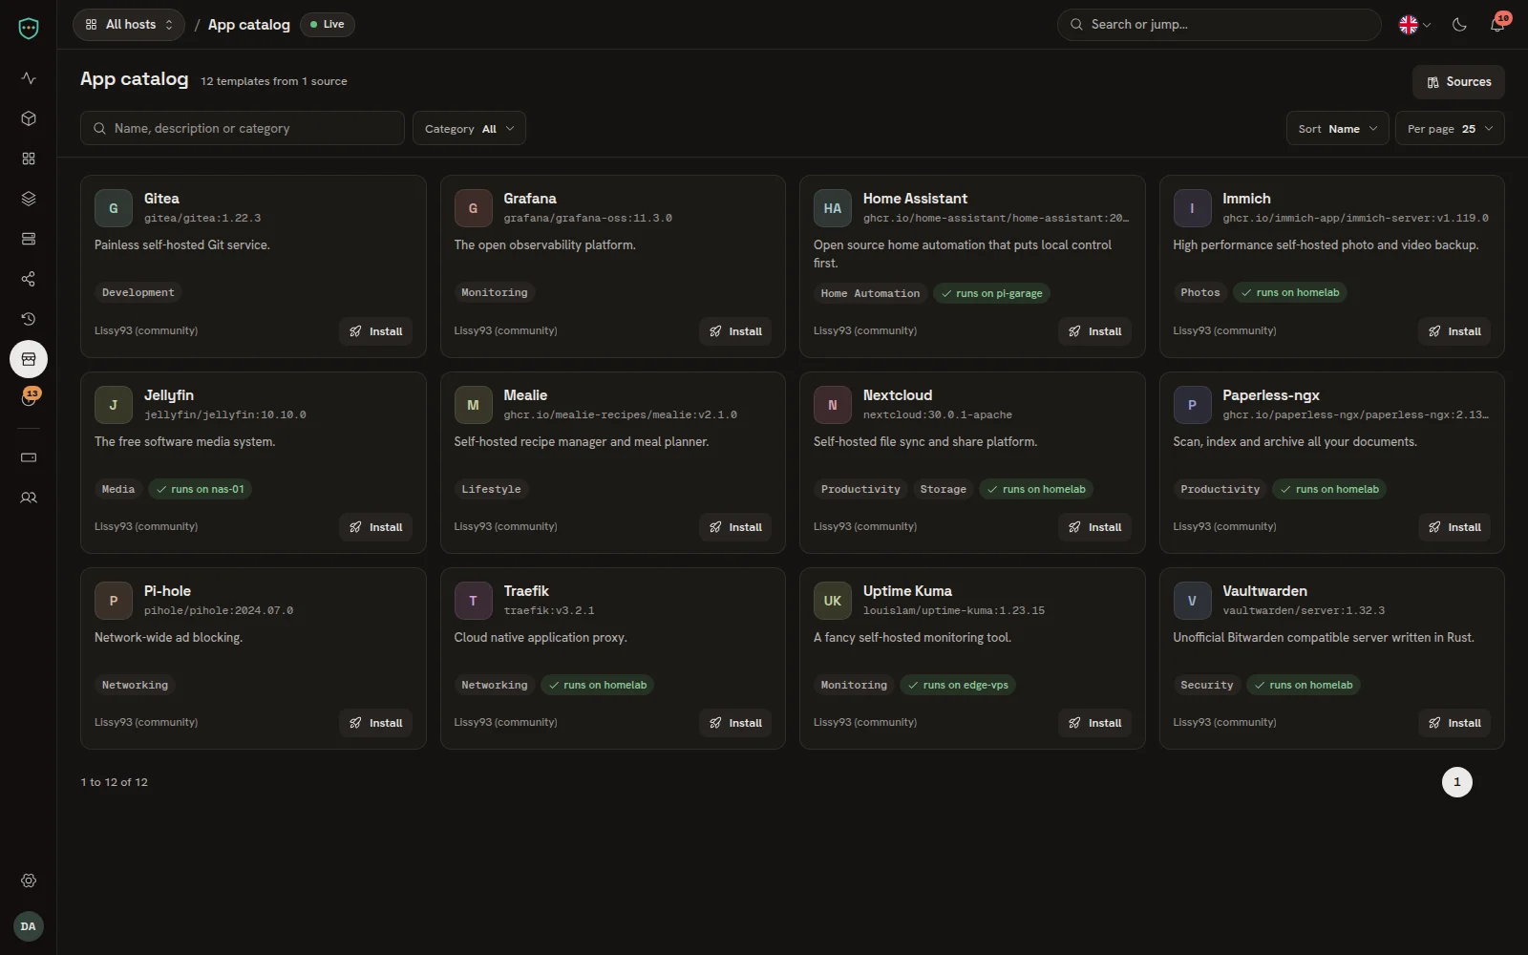The height and width of the screenshot is (955, 1528).
Task: Click the Storage tag on Nextcloud
Action: point(944,489)
